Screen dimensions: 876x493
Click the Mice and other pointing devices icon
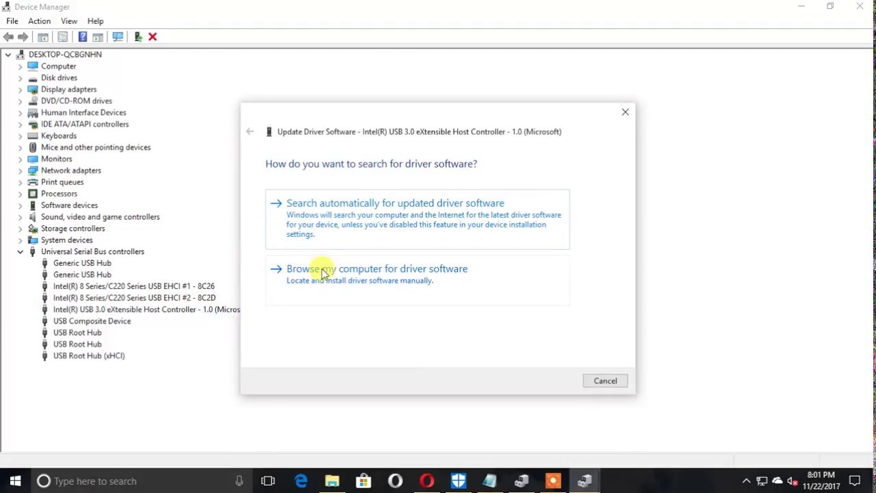[33, 147]
